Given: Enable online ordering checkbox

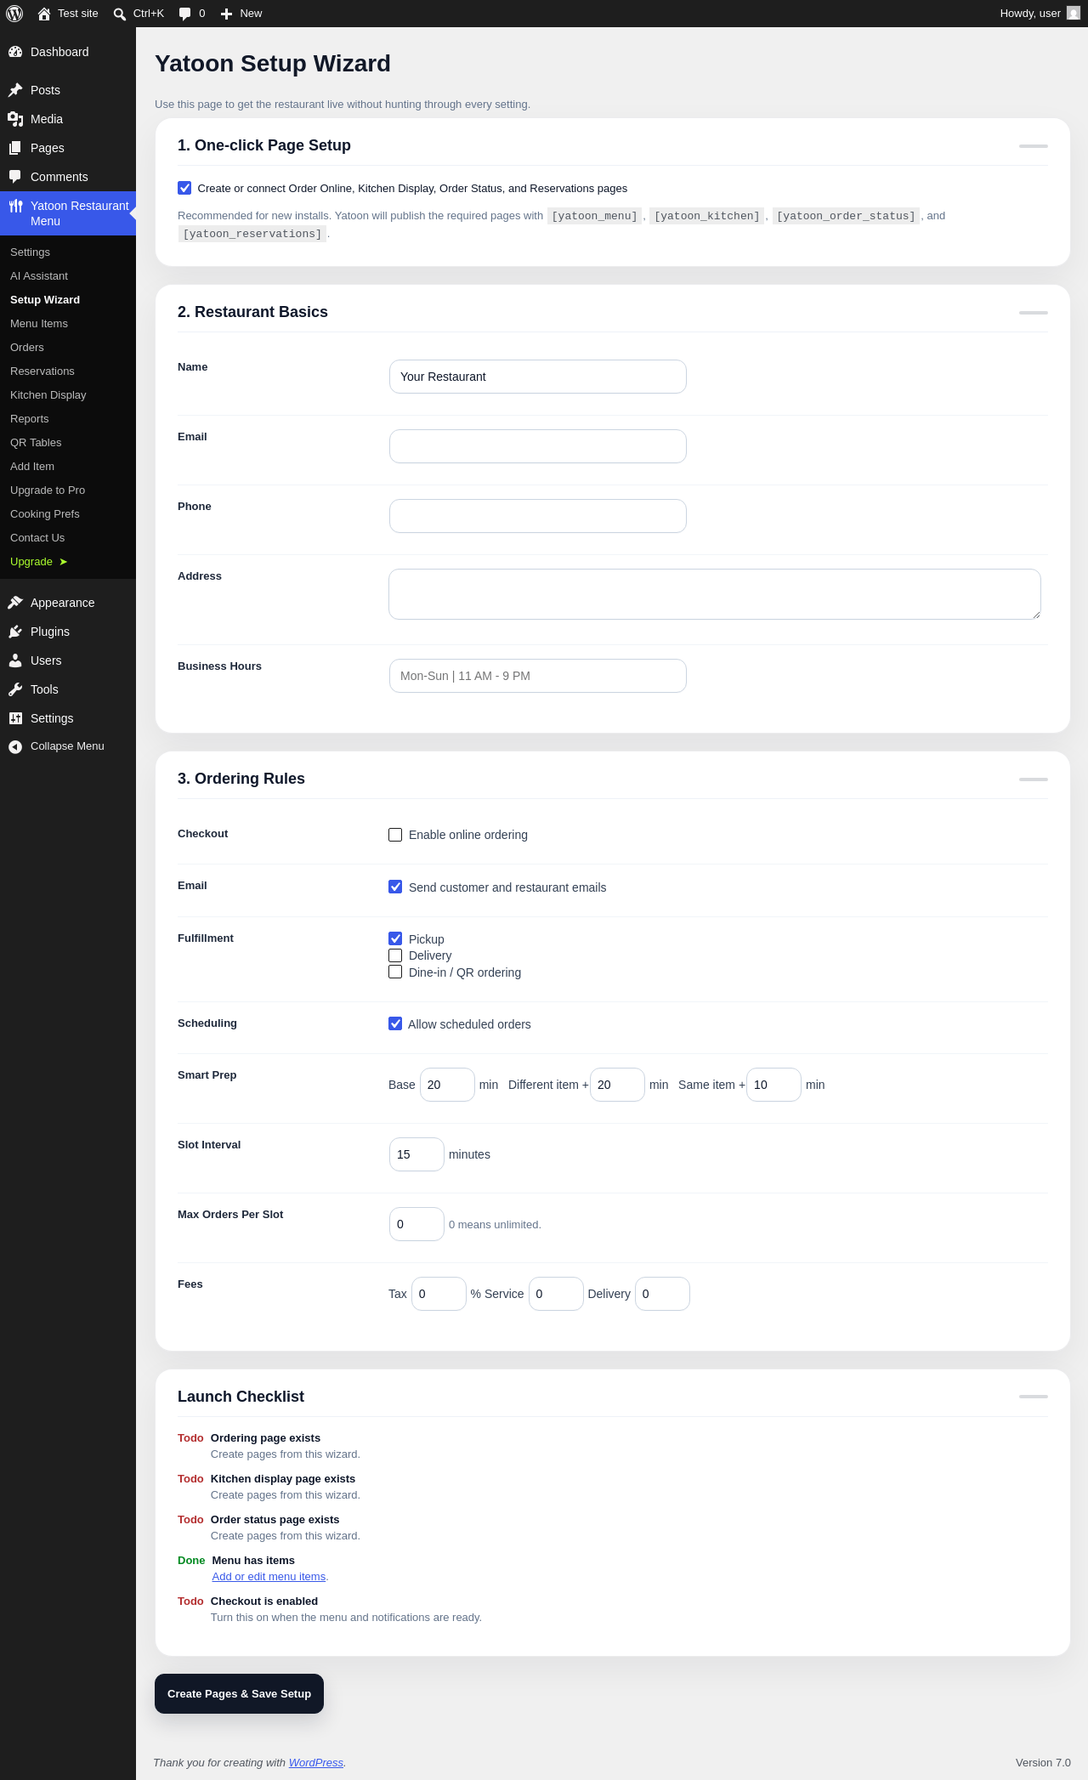Looking at the screenshot, I should [x=395, y=835].
